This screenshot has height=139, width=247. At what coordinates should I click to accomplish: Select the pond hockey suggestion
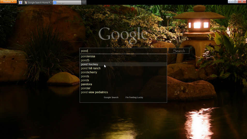coord(123,64)
